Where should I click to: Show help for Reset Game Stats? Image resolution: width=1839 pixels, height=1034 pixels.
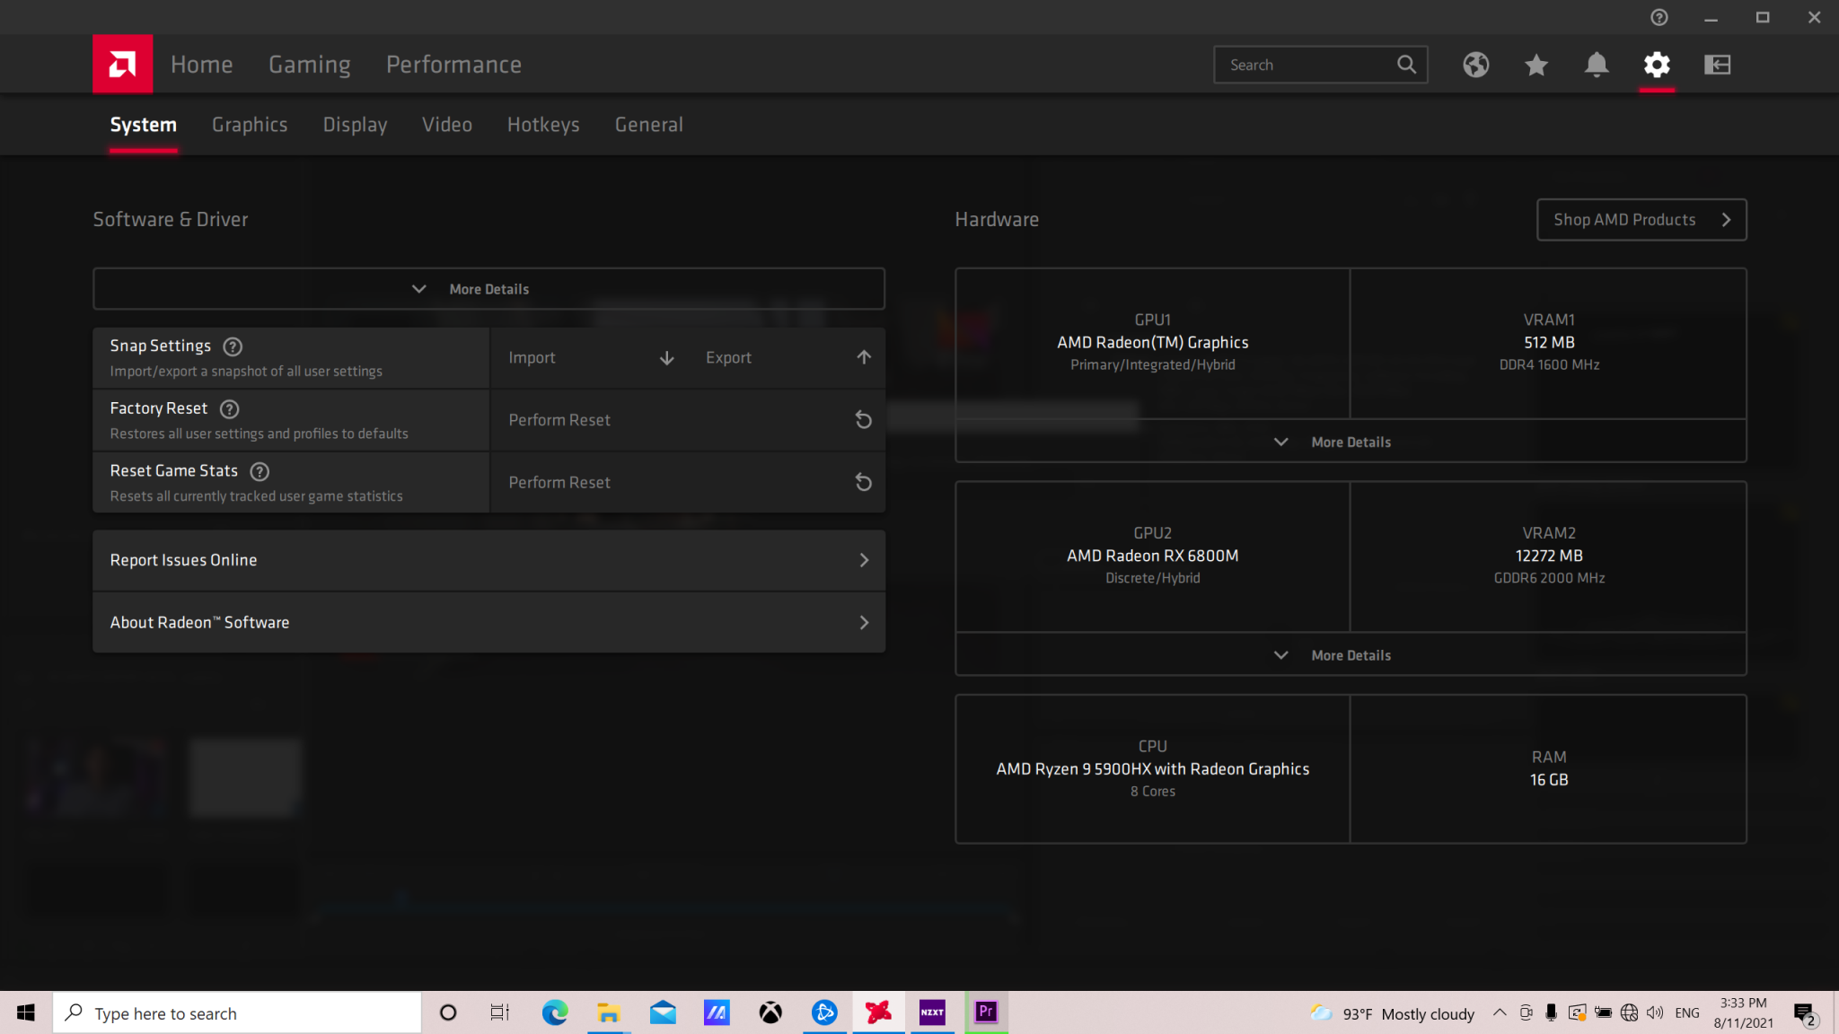260,471
